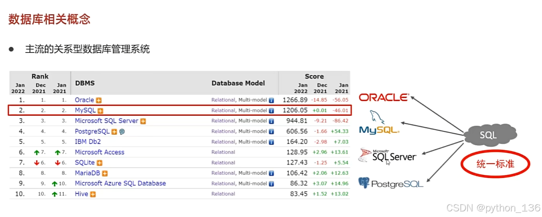Click the orange plus icon beside Hive
Screen dimensions: 542x217
click(93, 195)
